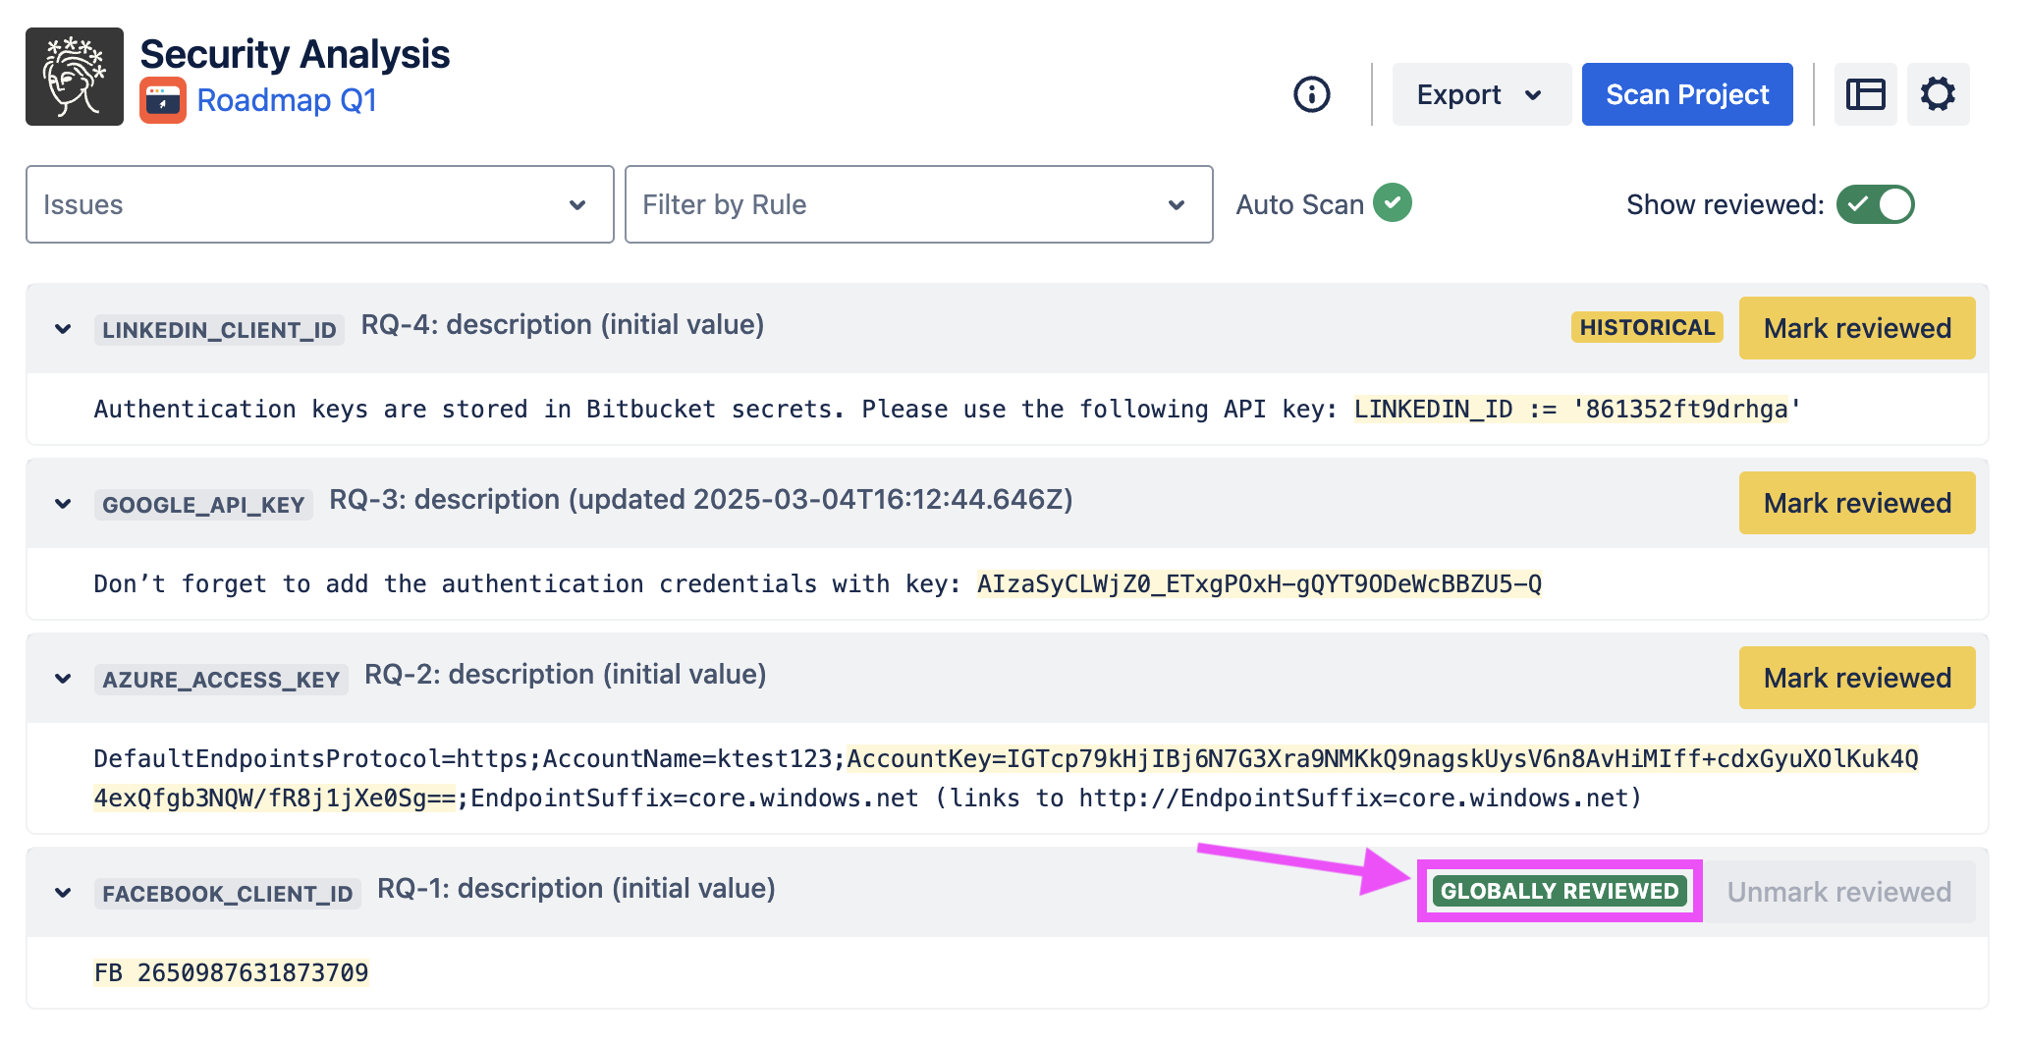
Task: Open the Issues dropdown
Action: (319, 204)
